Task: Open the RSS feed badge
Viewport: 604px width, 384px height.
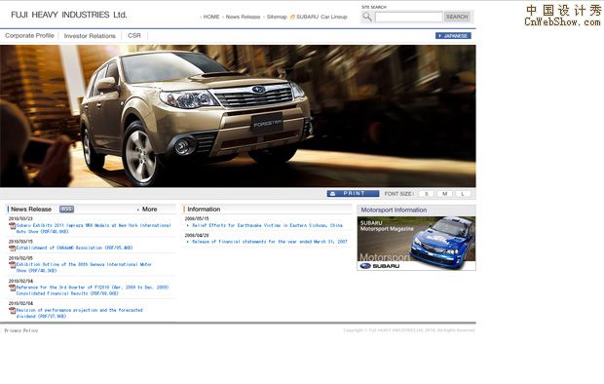Action: point(66,209)
